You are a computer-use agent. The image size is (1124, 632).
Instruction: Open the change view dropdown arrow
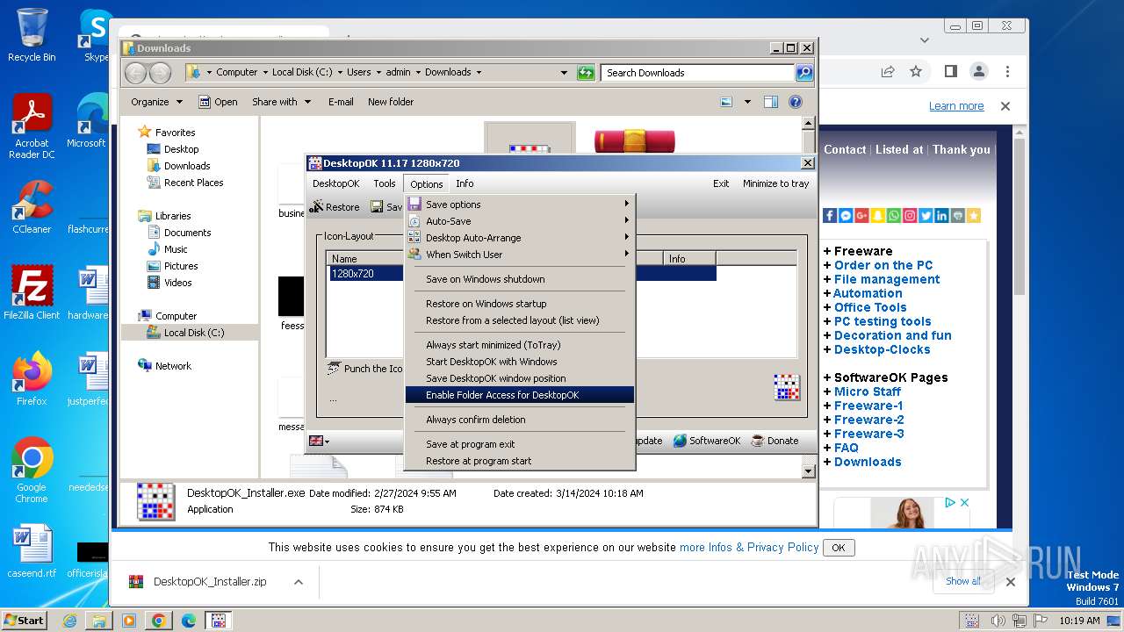tap(747, 102)
